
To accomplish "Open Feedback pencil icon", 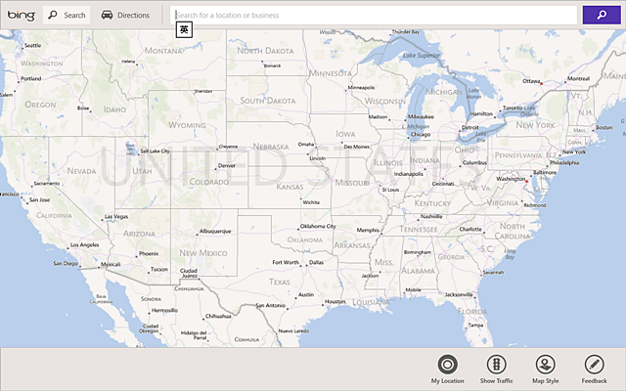I will (x=594, y=365).
